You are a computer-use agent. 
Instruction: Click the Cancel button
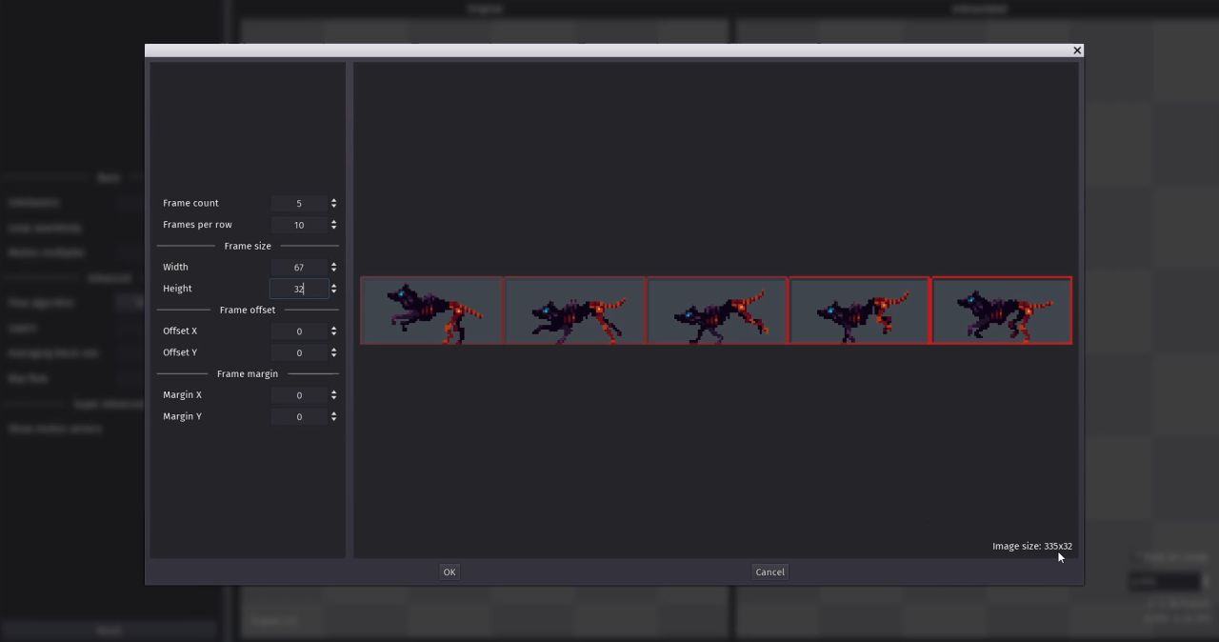[769, 572]
